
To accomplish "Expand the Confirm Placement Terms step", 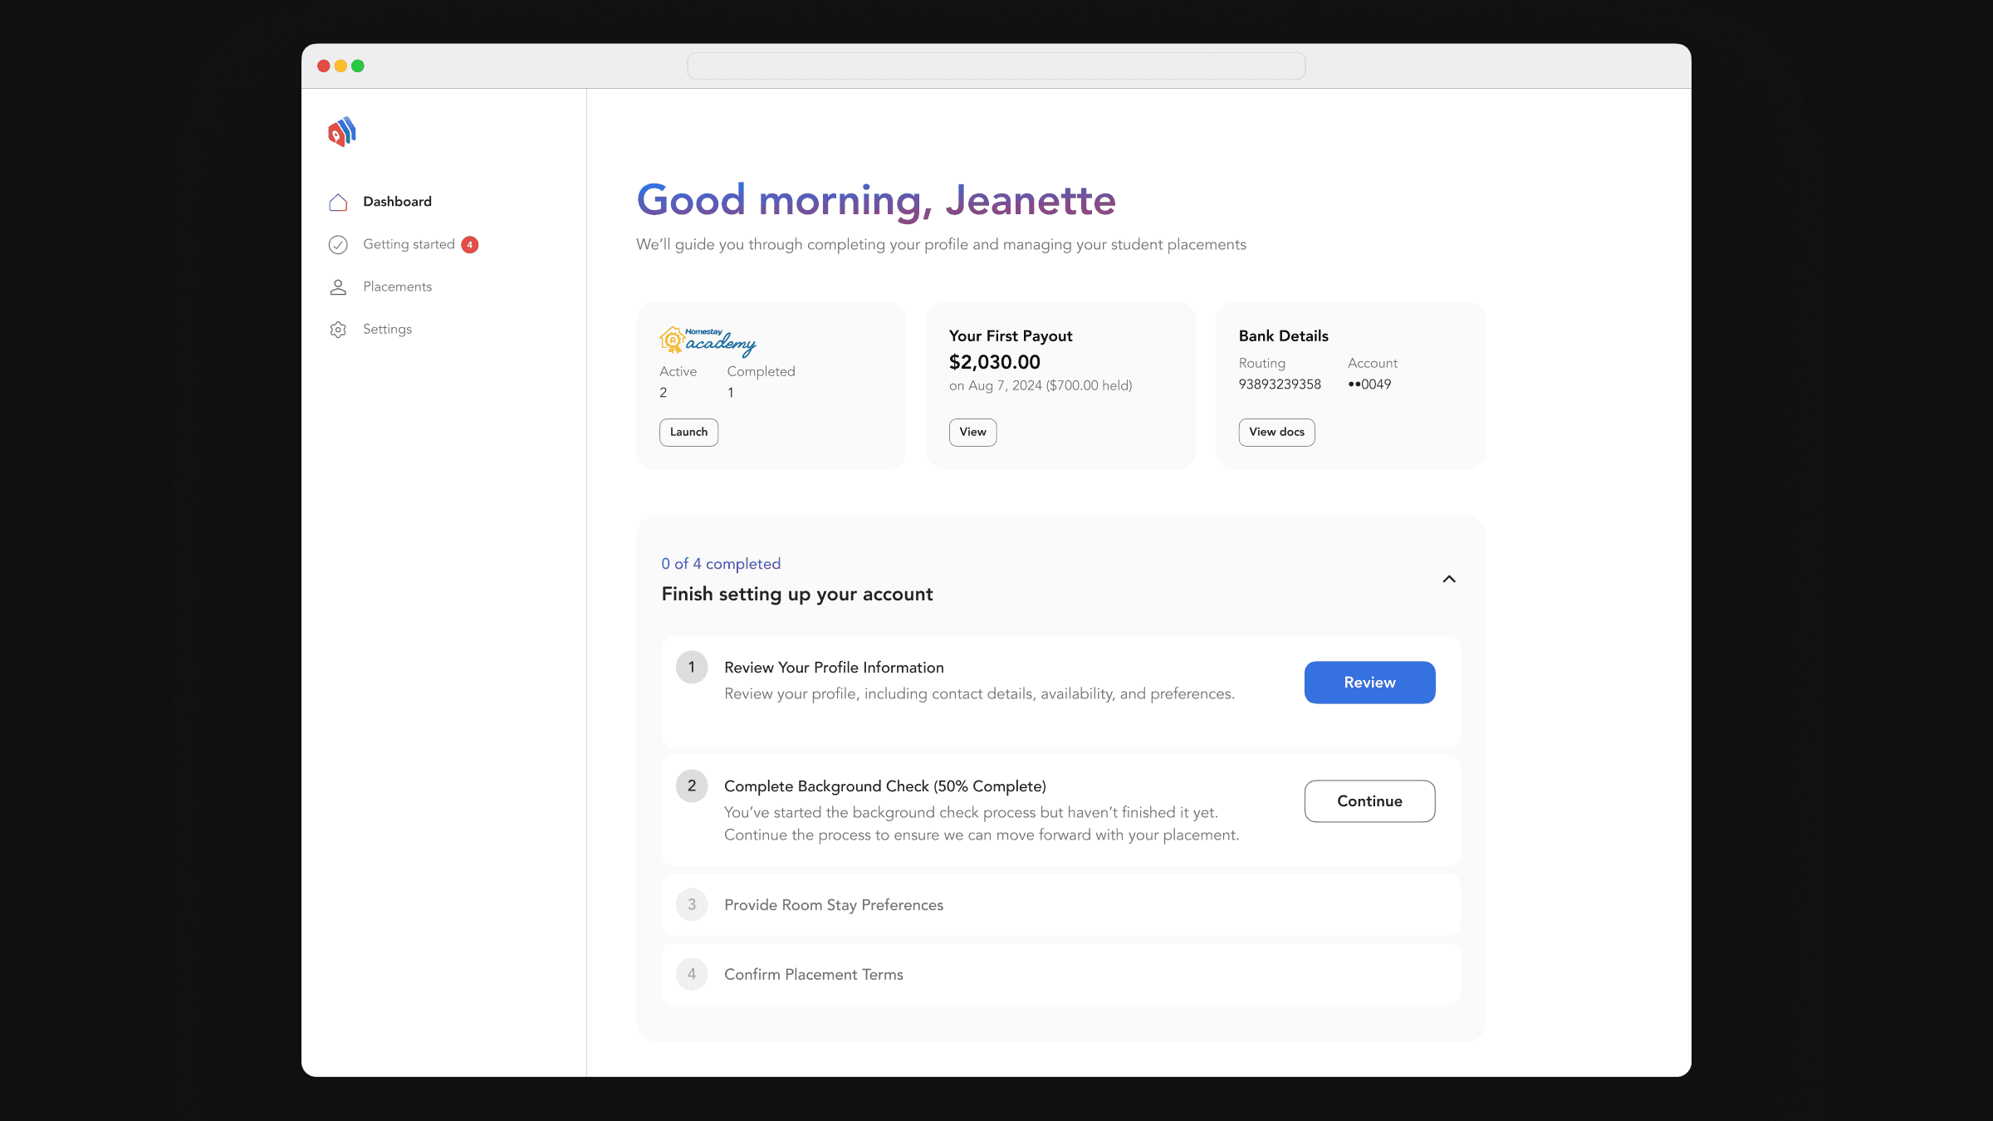I will pos(814,974).
